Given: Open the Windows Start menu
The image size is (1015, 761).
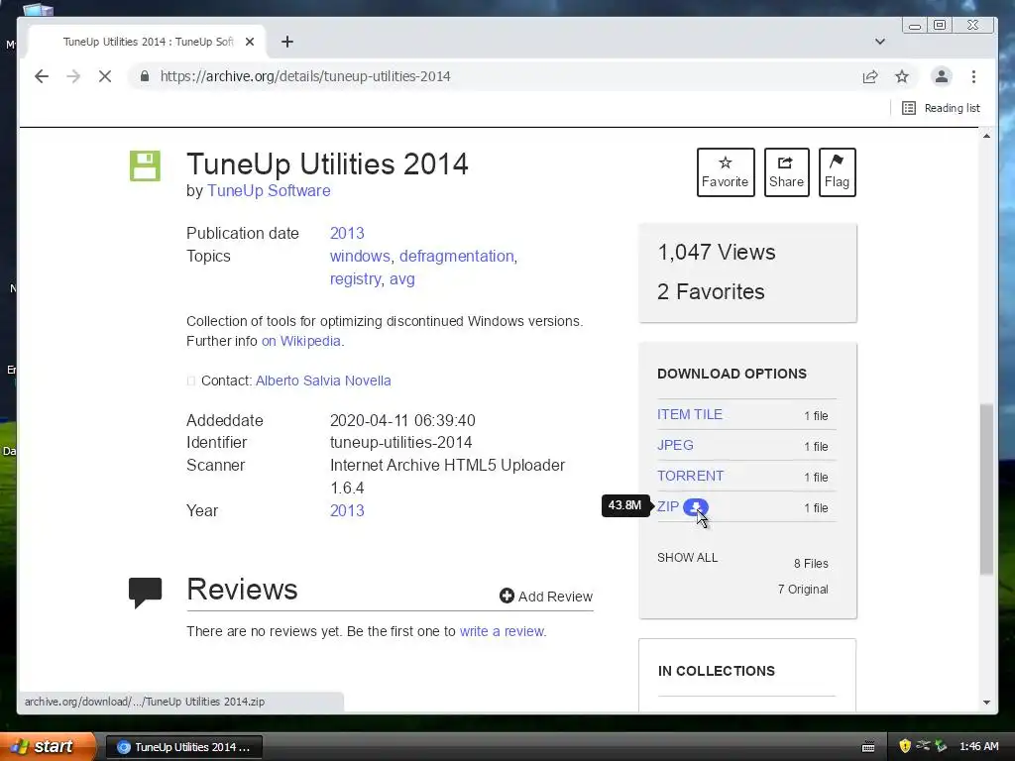Looking at the screenshot, I should tap(48, 746).
